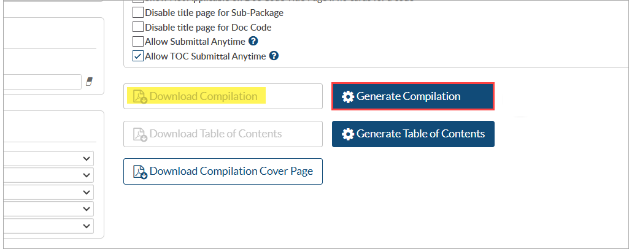The height and width of the screenshot is (249, 629).
Task: Click PDF icon in Download Table of Contents
Action: pyautogui.click(x=141, y=134)
